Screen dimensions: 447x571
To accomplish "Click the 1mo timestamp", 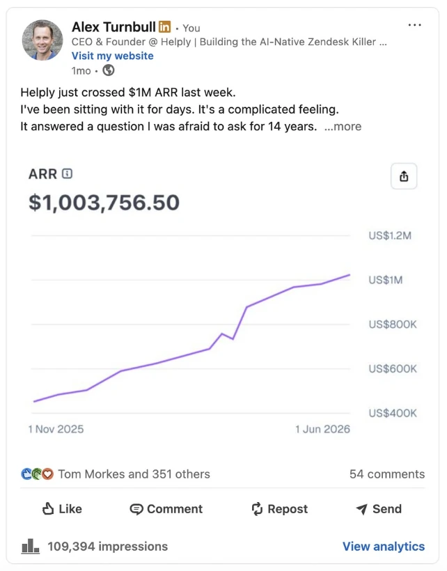I will tap(81, 70).
